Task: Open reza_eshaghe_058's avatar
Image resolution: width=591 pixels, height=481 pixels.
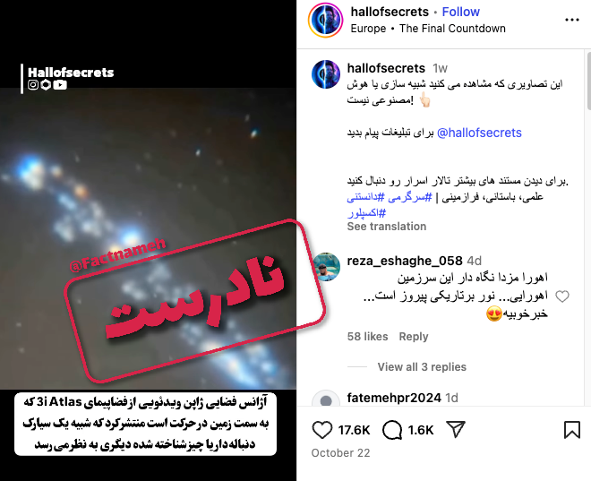Action: tap(326, 267)
